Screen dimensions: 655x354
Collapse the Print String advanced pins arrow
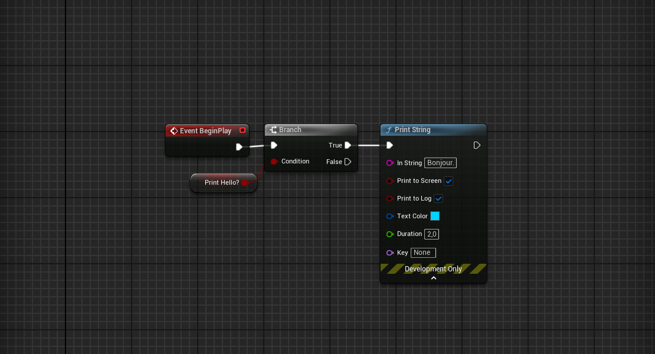click(x=434, y=278)
